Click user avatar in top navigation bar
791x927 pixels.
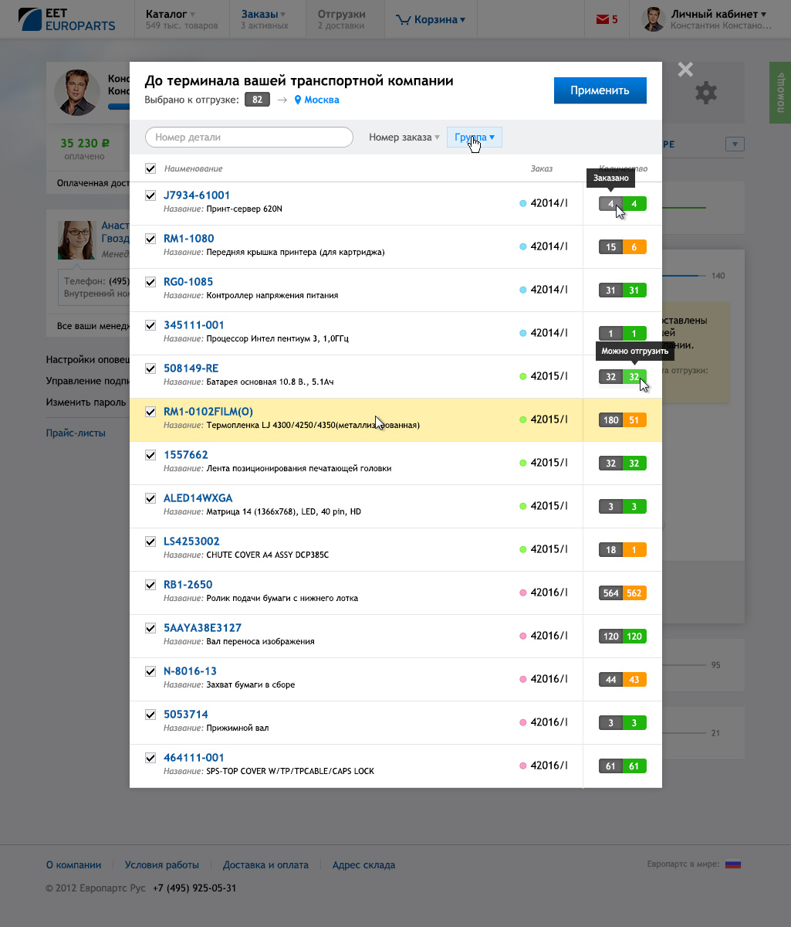point(653,19)
